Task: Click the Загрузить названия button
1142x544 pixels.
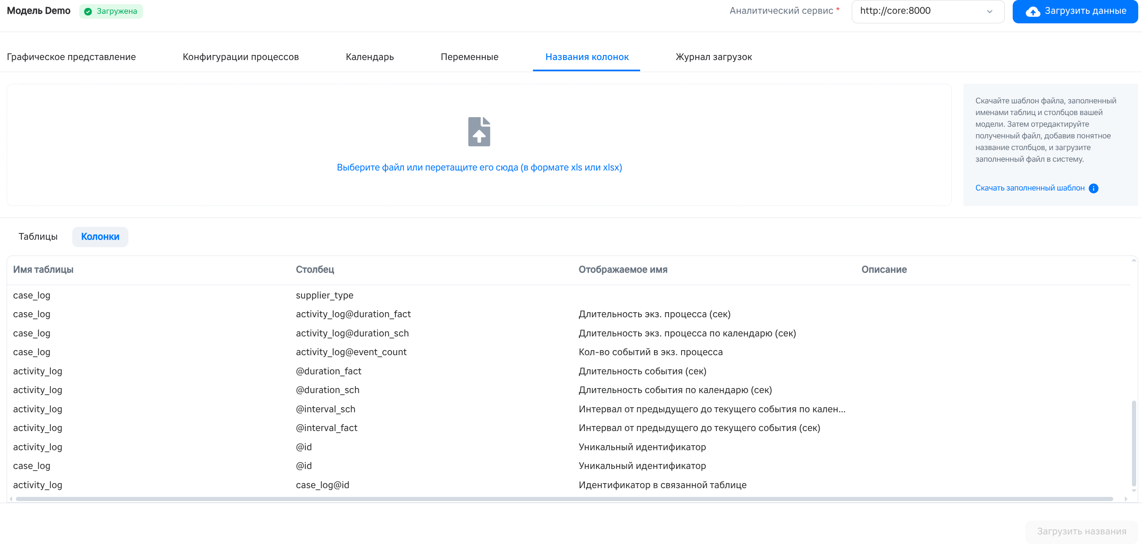Action: [x=1081, y=531]
